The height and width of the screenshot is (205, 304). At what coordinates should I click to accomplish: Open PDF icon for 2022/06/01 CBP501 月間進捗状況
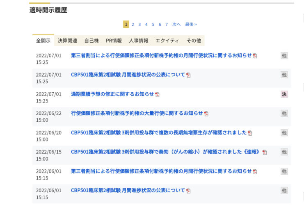(188, 191)
